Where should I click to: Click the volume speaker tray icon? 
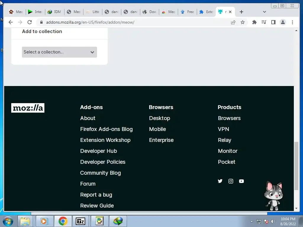click(x=273, y=221)
